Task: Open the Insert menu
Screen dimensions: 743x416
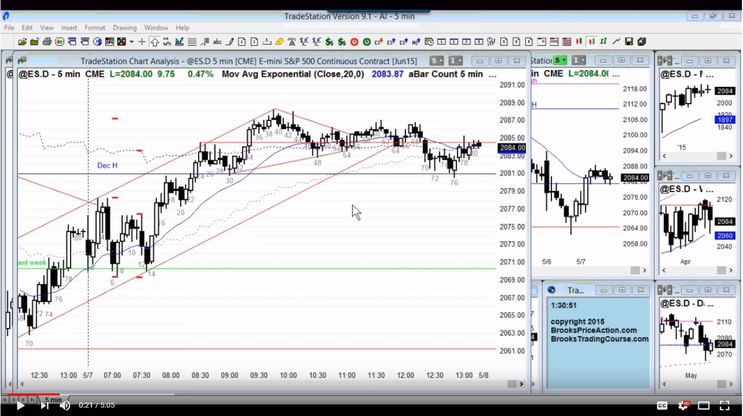Action: [x=69, y=27]
